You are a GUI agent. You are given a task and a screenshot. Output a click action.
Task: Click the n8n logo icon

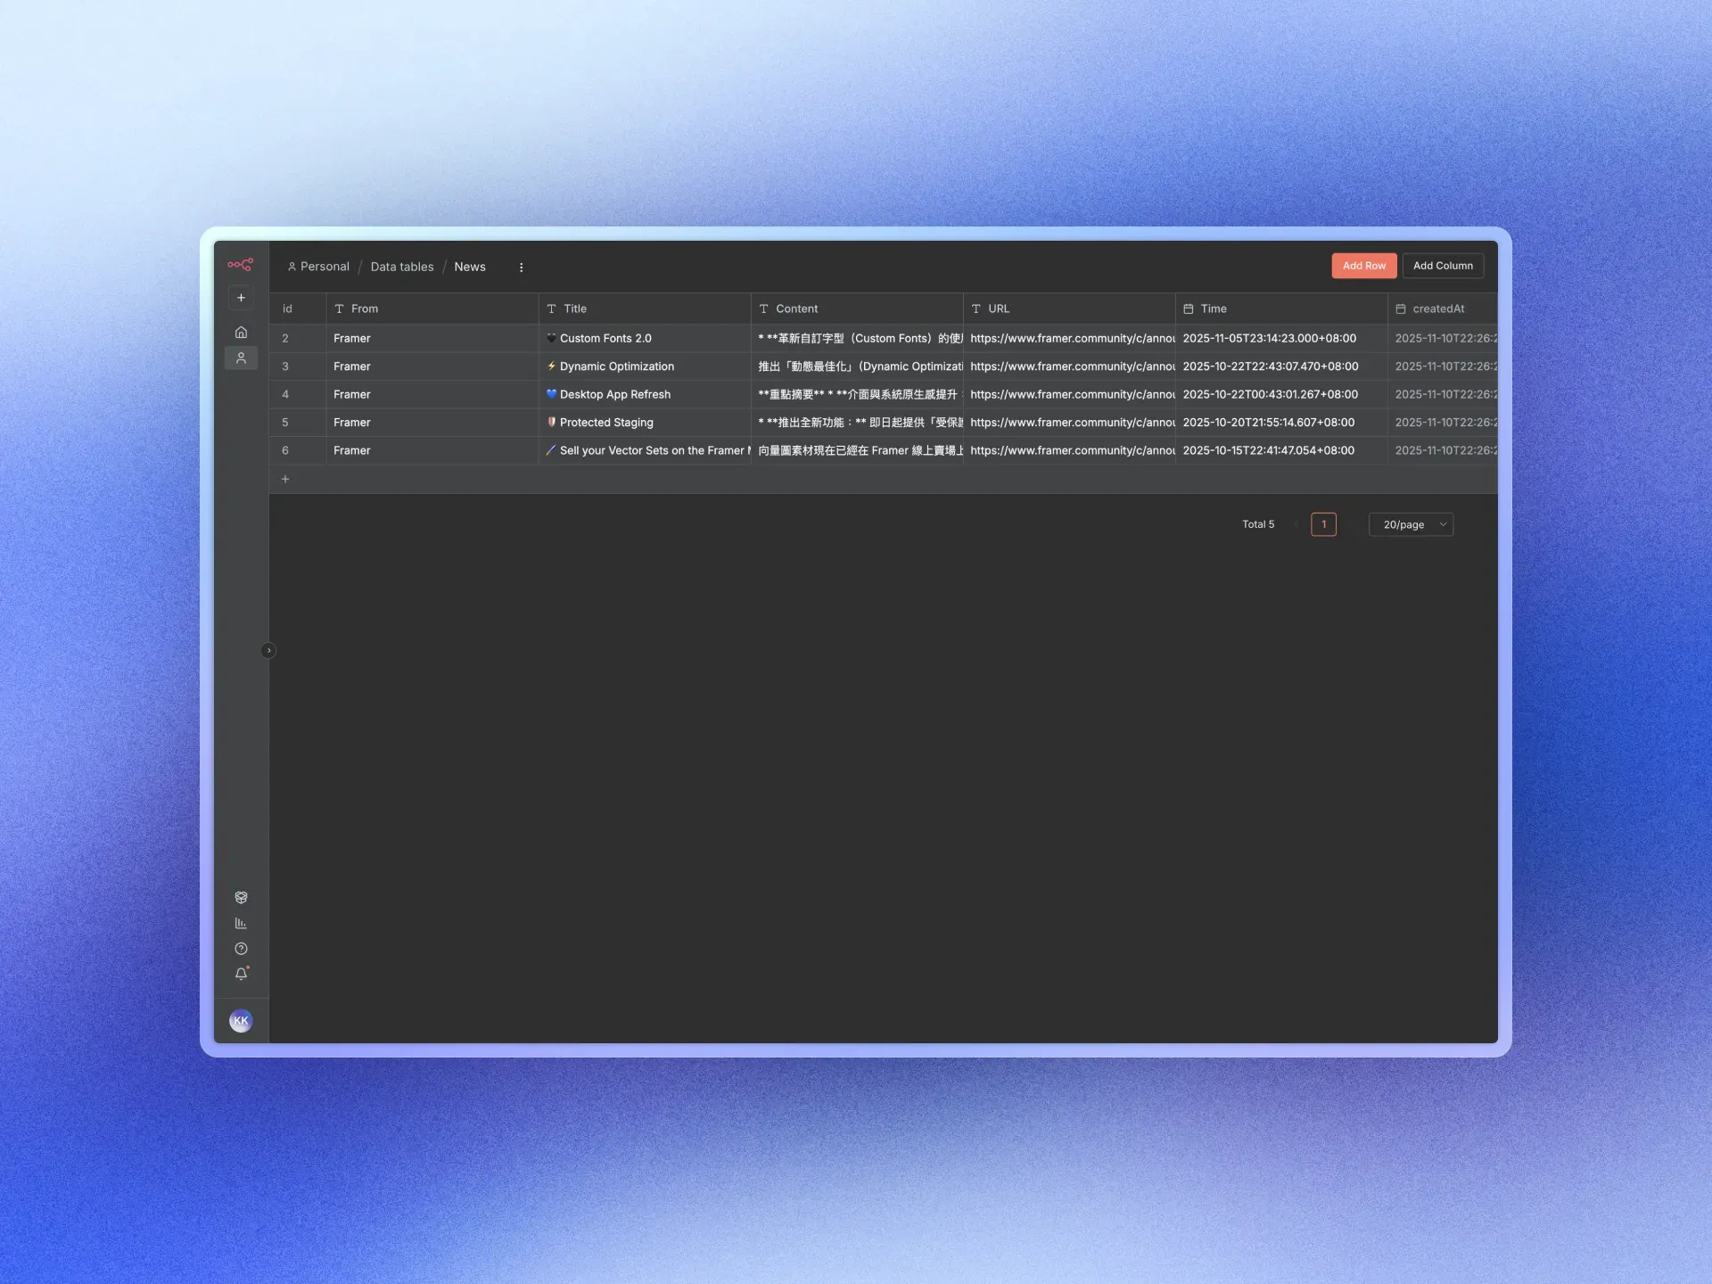[240, 264]
